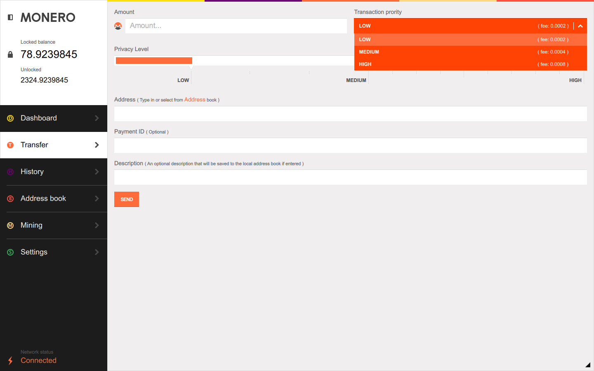
Task: Click the chevron arrow on the Settings row
Action: (x=97, y=252)
